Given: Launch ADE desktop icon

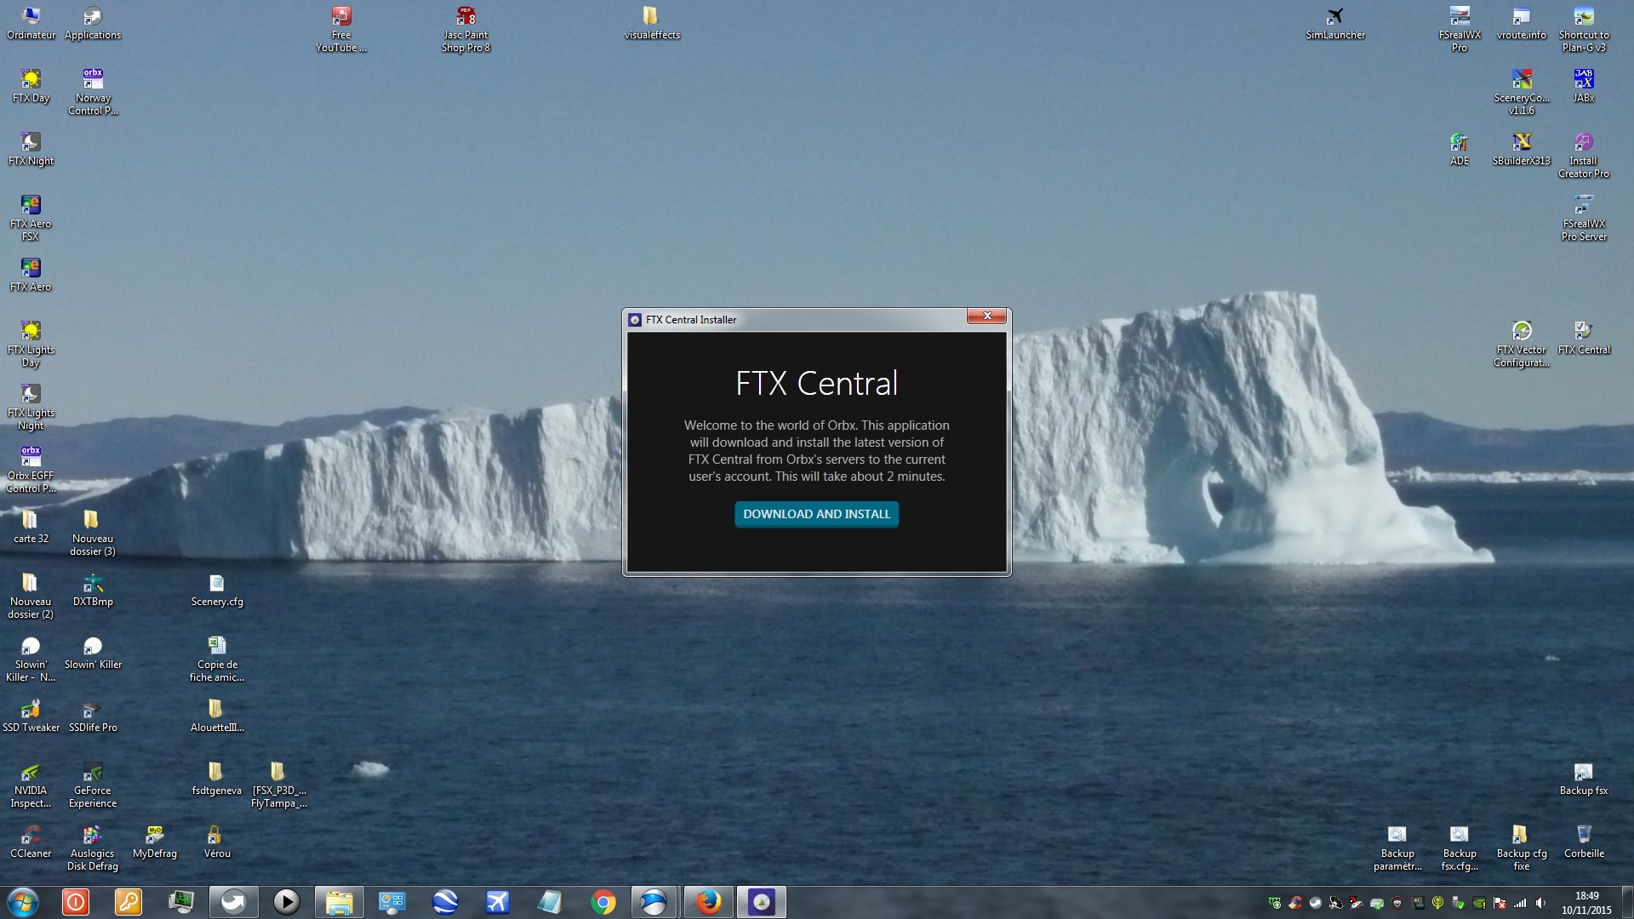Looking at the screenshot, I should point(1460,149).
